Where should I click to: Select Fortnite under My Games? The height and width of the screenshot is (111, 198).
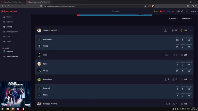tap(10, 51)
